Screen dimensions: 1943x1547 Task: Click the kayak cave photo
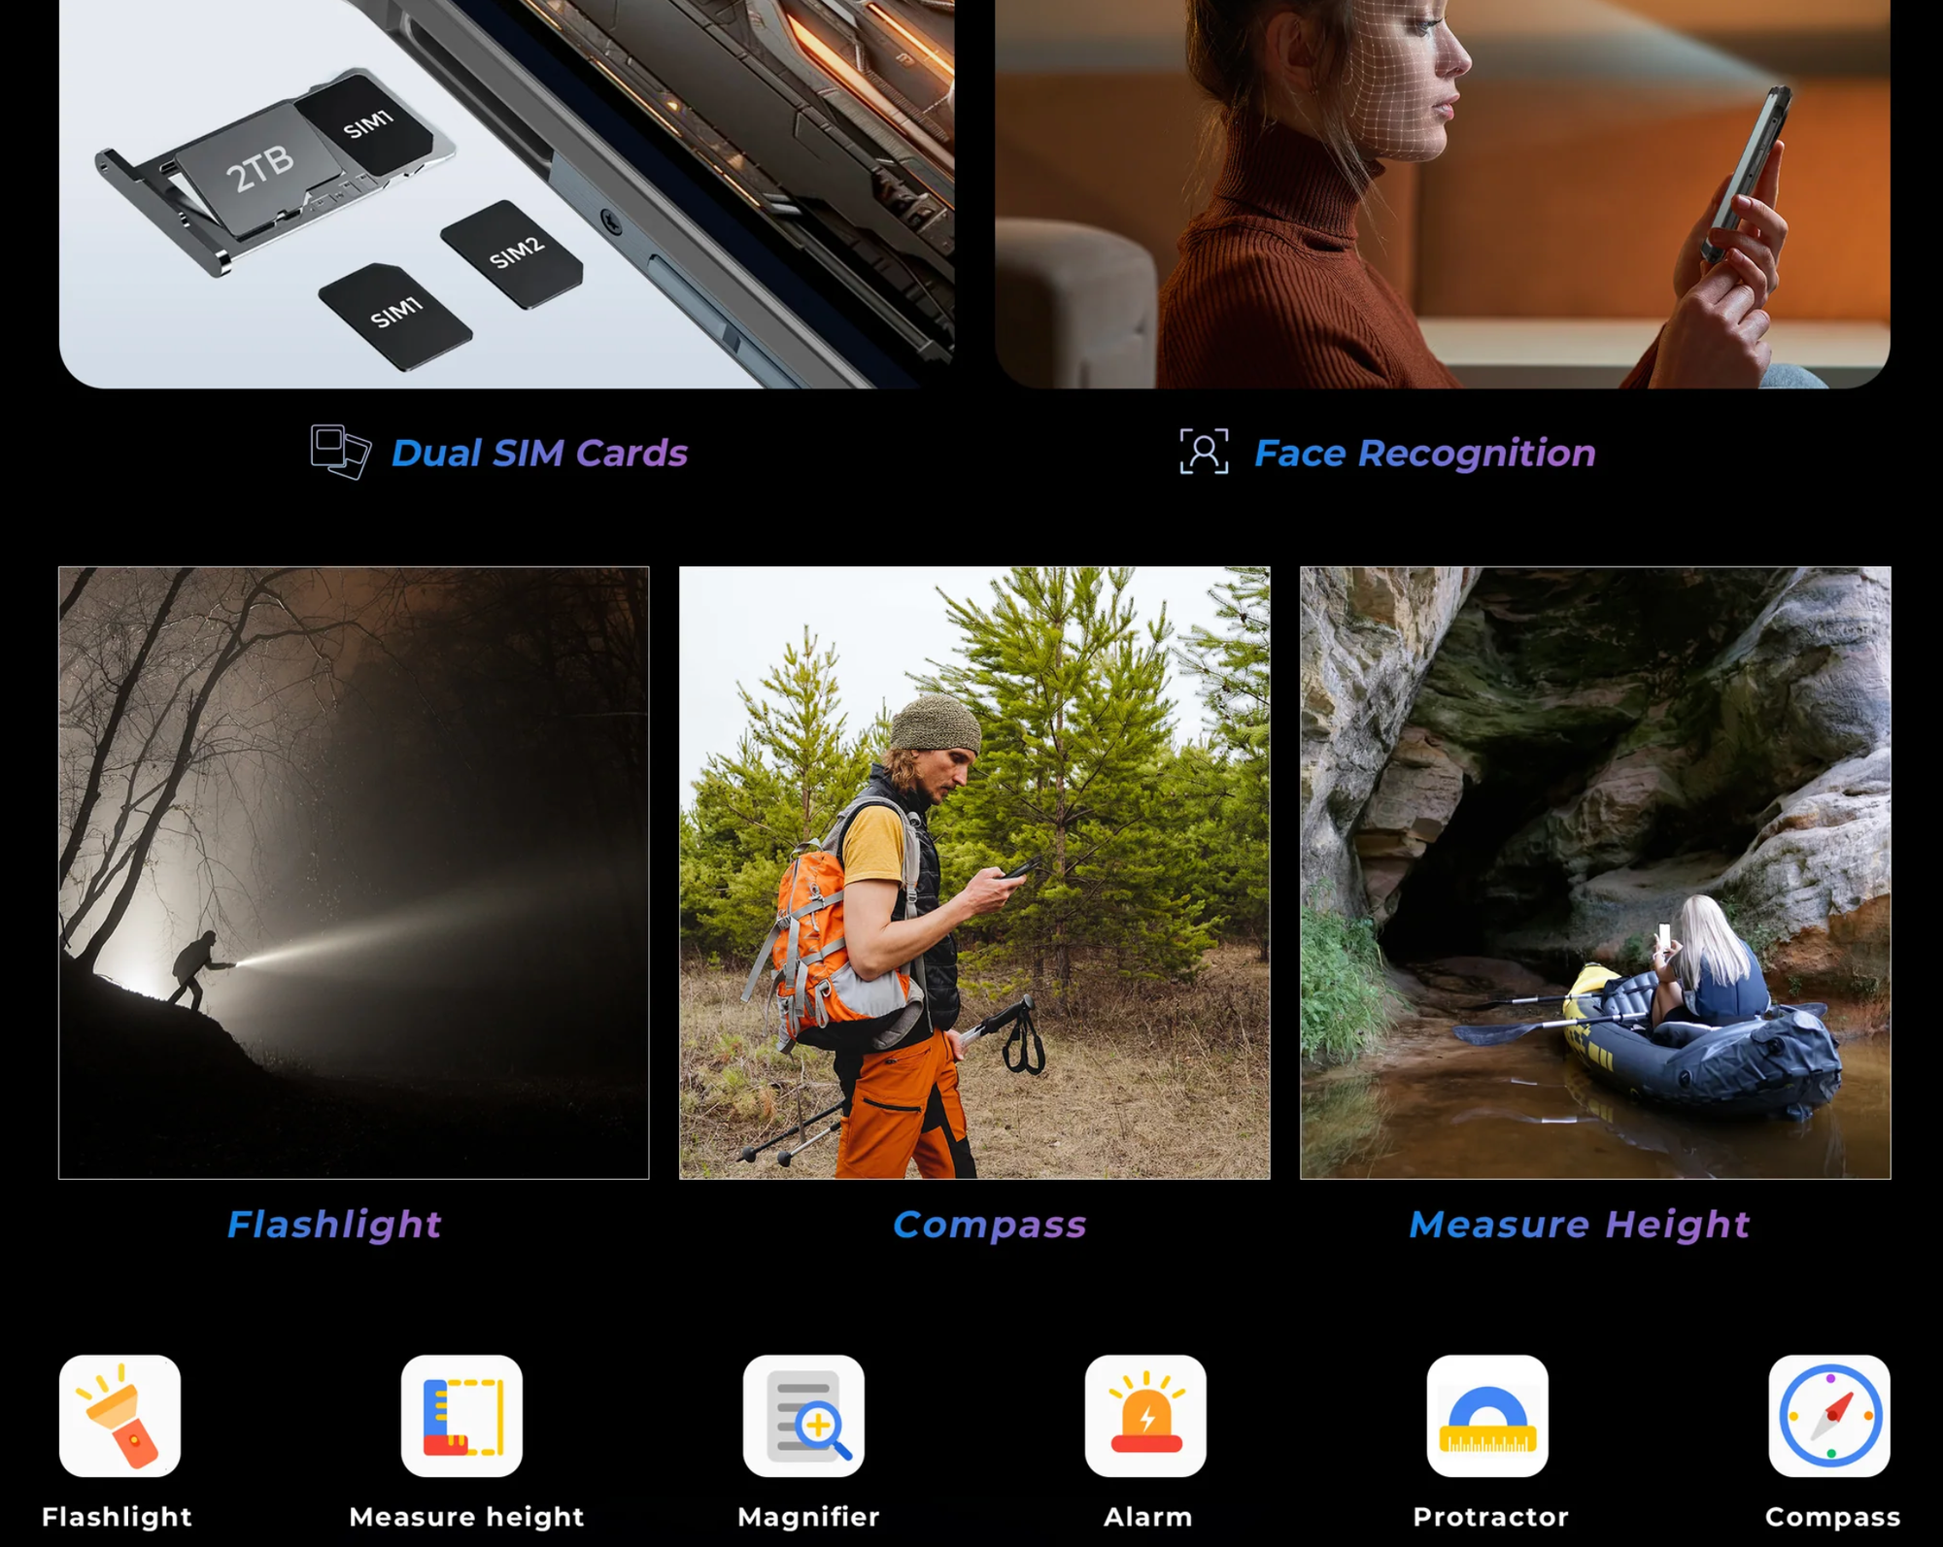(x=1595, y=872)
